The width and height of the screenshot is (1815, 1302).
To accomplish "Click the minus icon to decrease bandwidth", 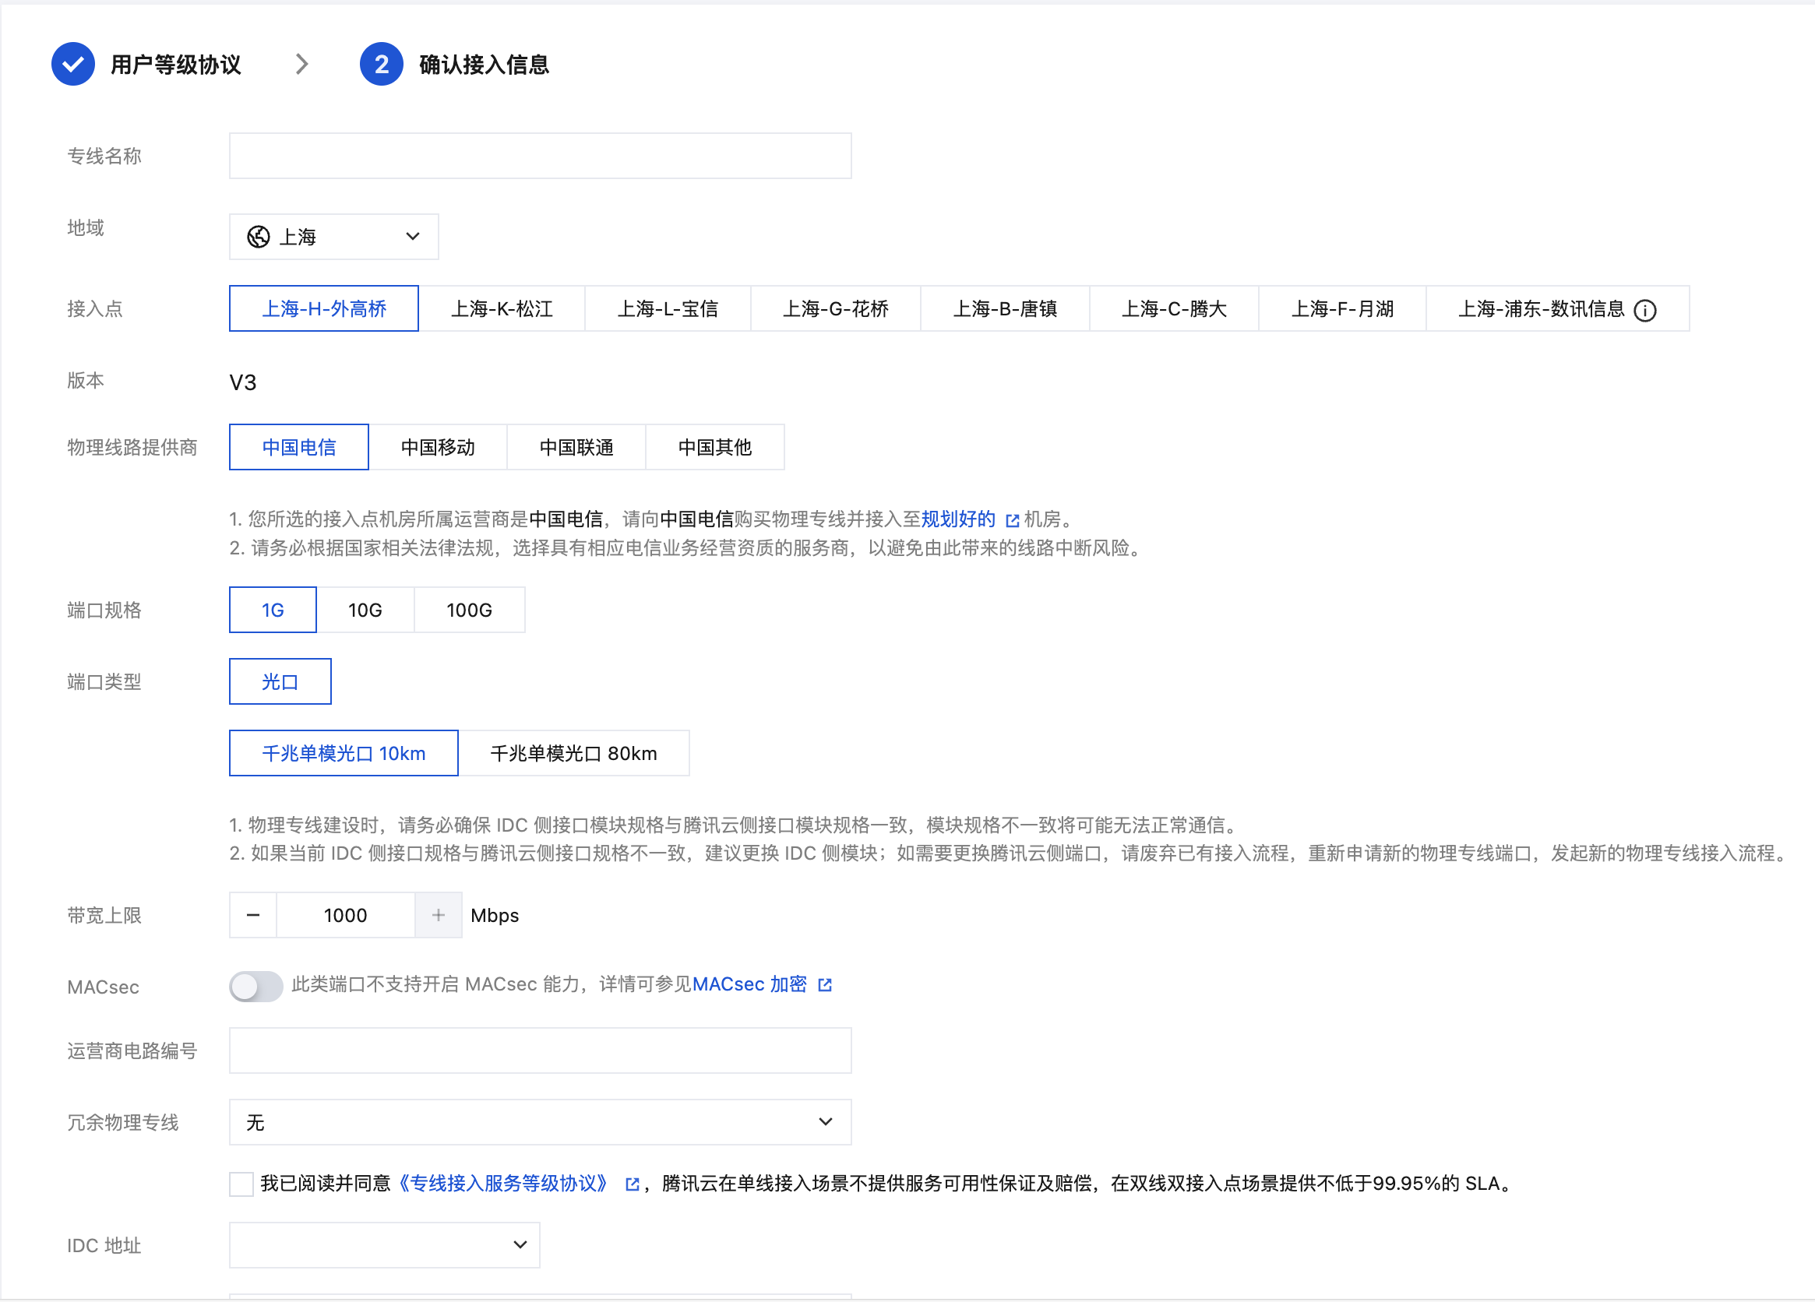I will (x=253, y=915).
